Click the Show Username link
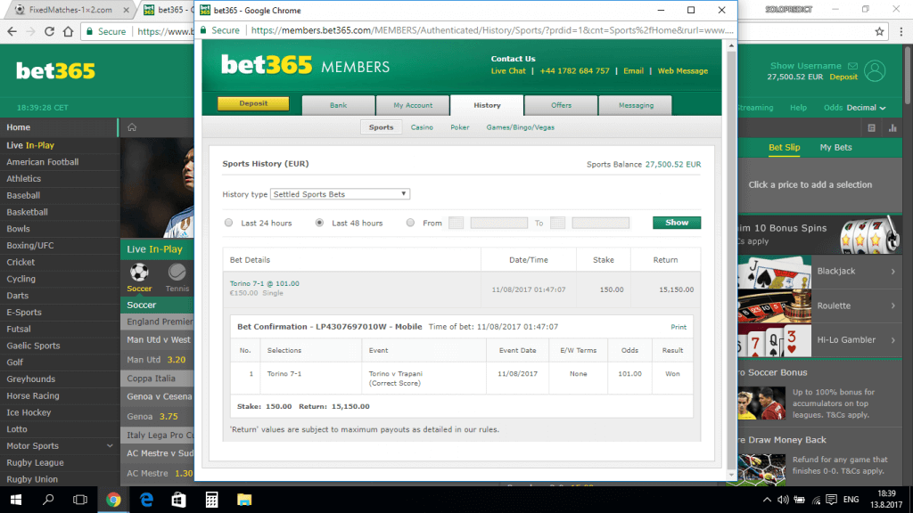 click(x=805, y=66)
